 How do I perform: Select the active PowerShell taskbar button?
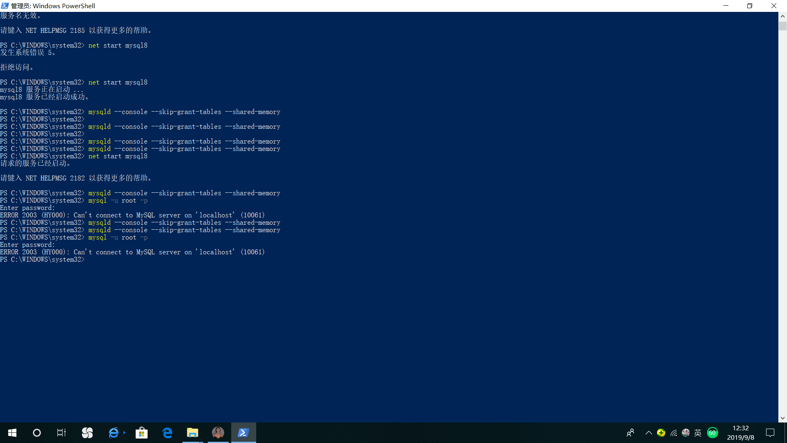click(243, 433)
